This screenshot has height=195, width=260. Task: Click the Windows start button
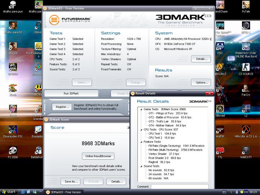coord(9,192)
